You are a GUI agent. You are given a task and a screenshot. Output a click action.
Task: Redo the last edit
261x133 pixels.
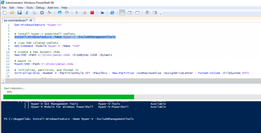(67, 13)
